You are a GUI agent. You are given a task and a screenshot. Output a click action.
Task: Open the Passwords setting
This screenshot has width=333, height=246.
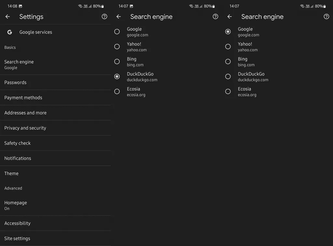[55, 82]
